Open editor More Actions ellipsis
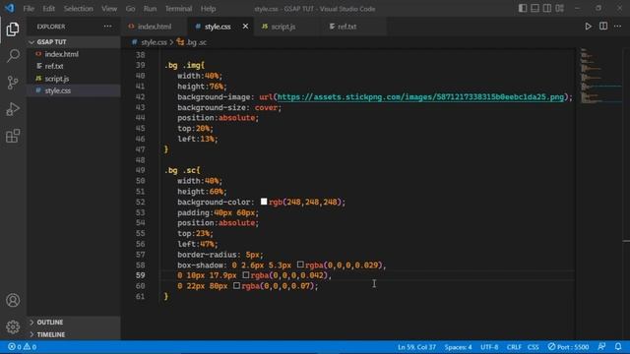 pyautogui.click(x=618, y=27)
